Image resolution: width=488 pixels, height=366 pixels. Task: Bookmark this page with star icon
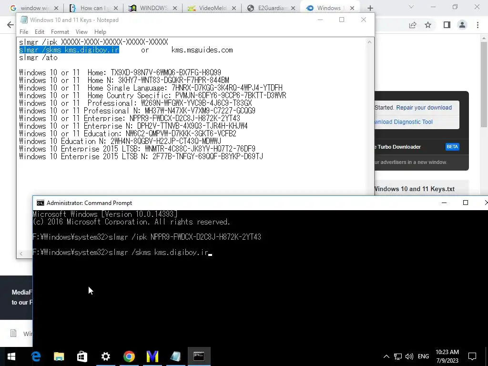tap(428, 25)
